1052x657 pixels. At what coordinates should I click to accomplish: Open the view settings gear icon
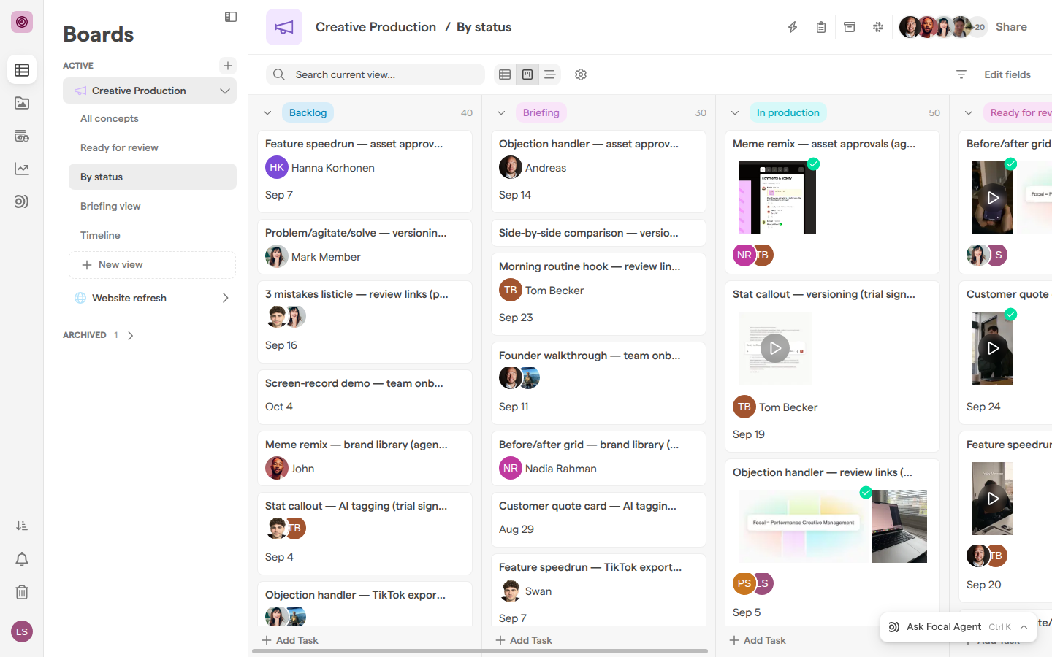tap(581, 74)
